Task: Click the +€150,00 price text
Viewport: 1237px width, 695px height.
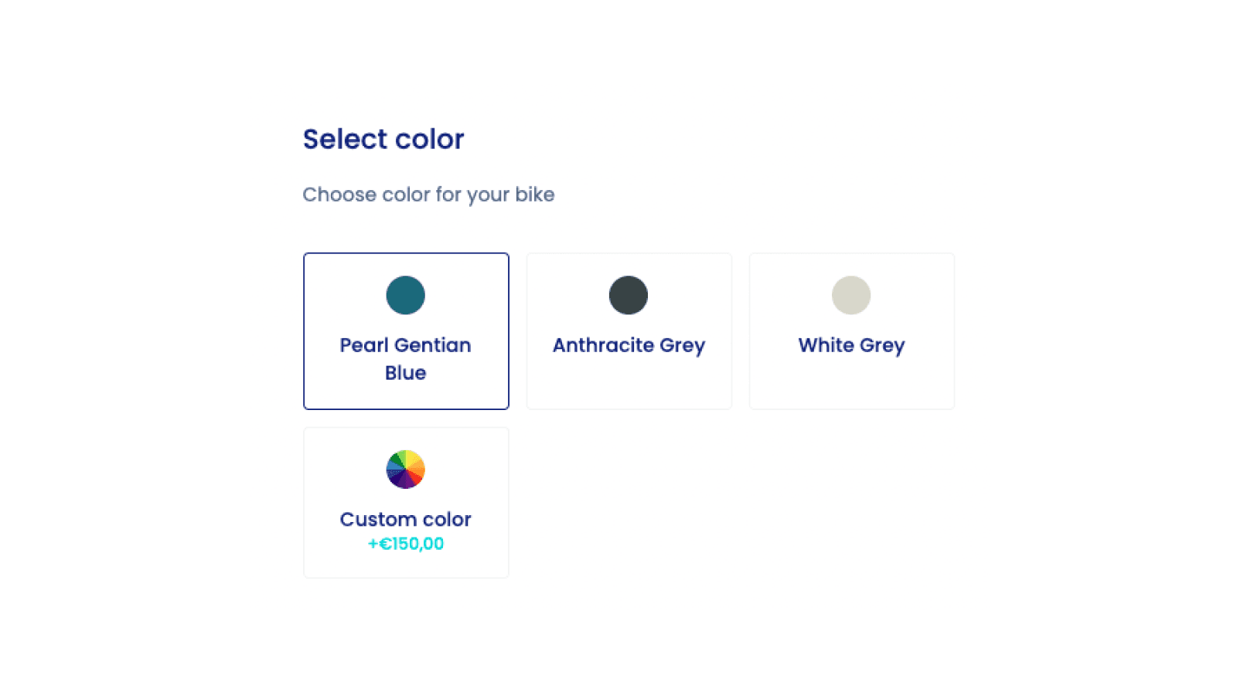Action: [x=406, y=544]
